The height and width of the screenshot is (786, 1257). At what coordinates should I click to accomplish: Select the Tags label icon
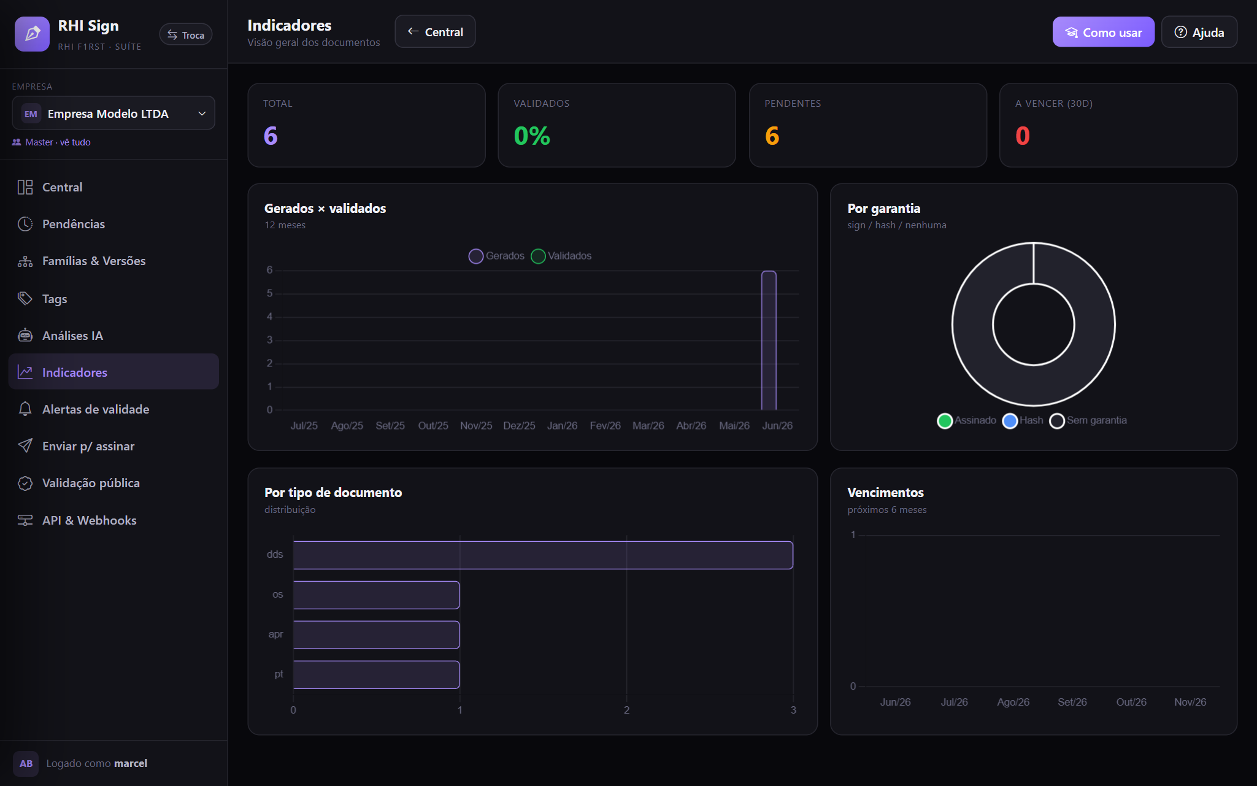pos(25,299)
